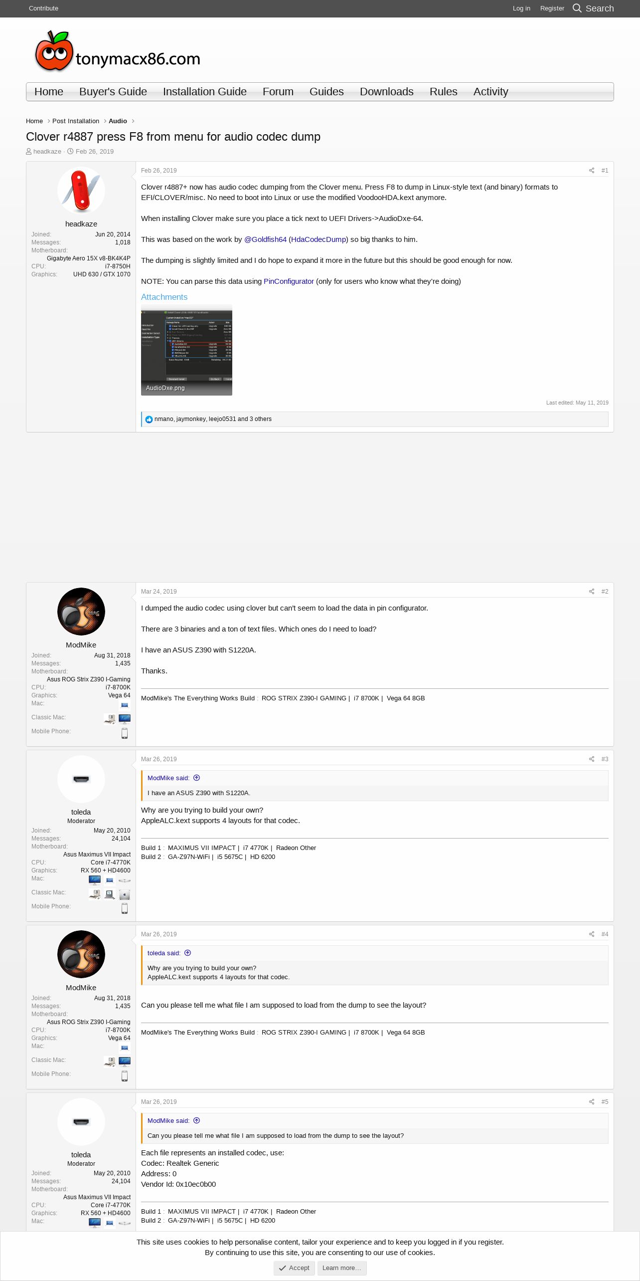Click first Classic Mac icon in ModMike's post #4 profile

110,1062
